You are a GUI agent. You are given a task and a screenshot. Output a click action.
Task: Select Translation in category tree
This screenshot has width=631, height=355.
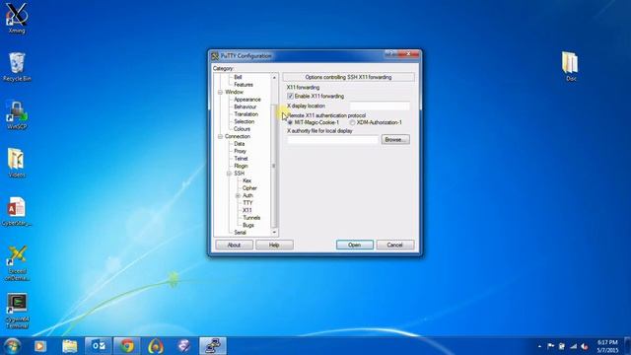click(245, 114)
